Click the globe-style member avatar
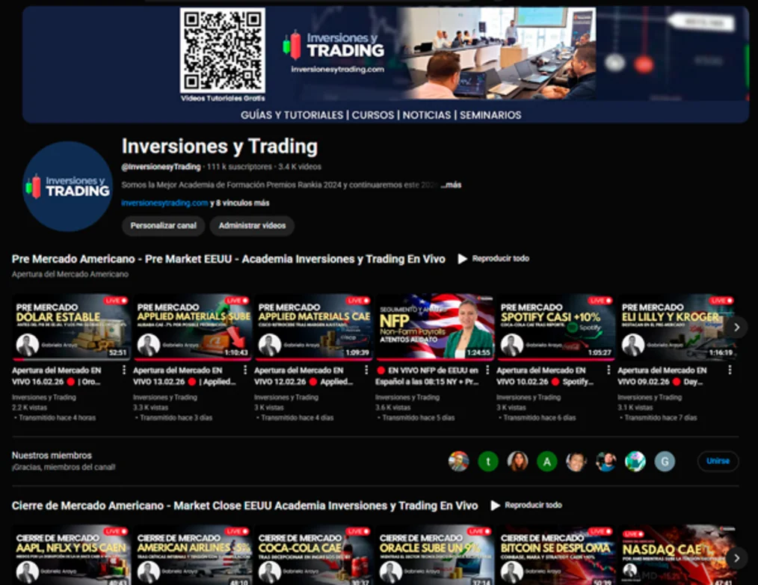This screenshot has width=758, height=585. (x=635, y=462)
